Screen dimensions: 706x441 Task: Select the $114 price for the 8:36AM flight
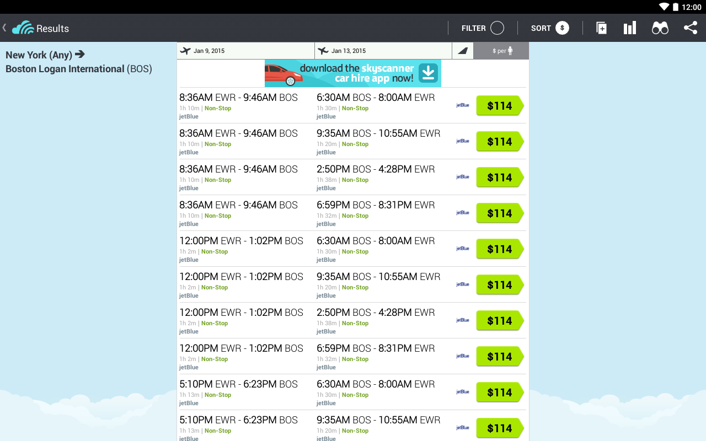(x=498, y=106)
